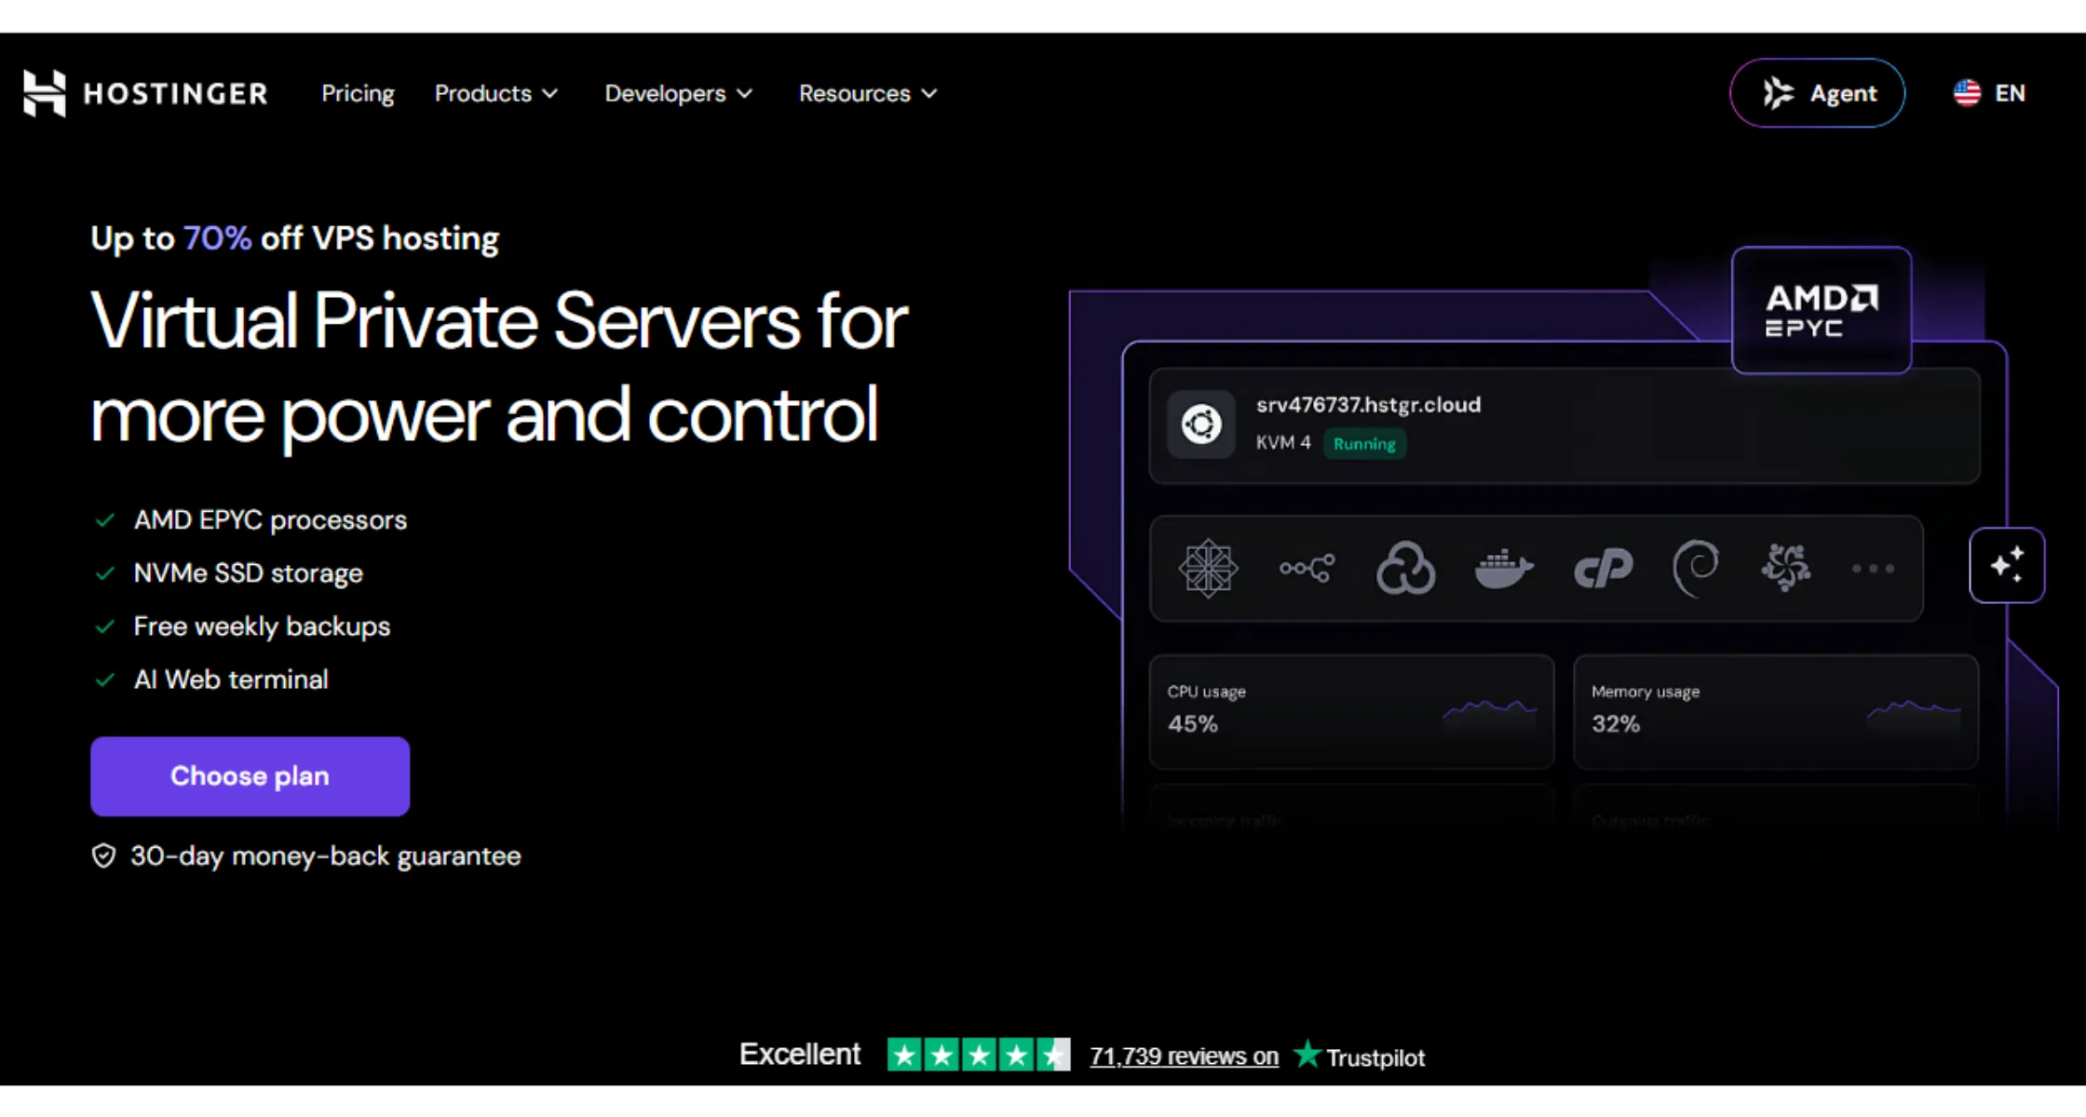
Task: Open the 71,739 reviews on link
Action: 1184,1056
